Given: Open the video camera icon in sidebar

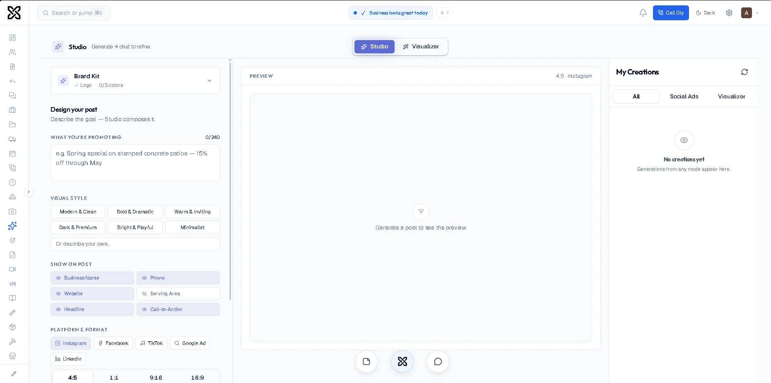Looking at the screenshot, I should point(12,269).
